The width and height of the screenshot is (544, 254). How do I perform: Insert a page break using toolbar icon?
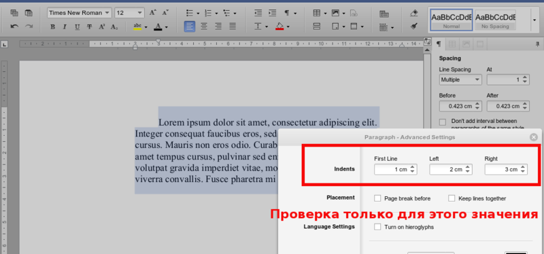coord(317,26)
